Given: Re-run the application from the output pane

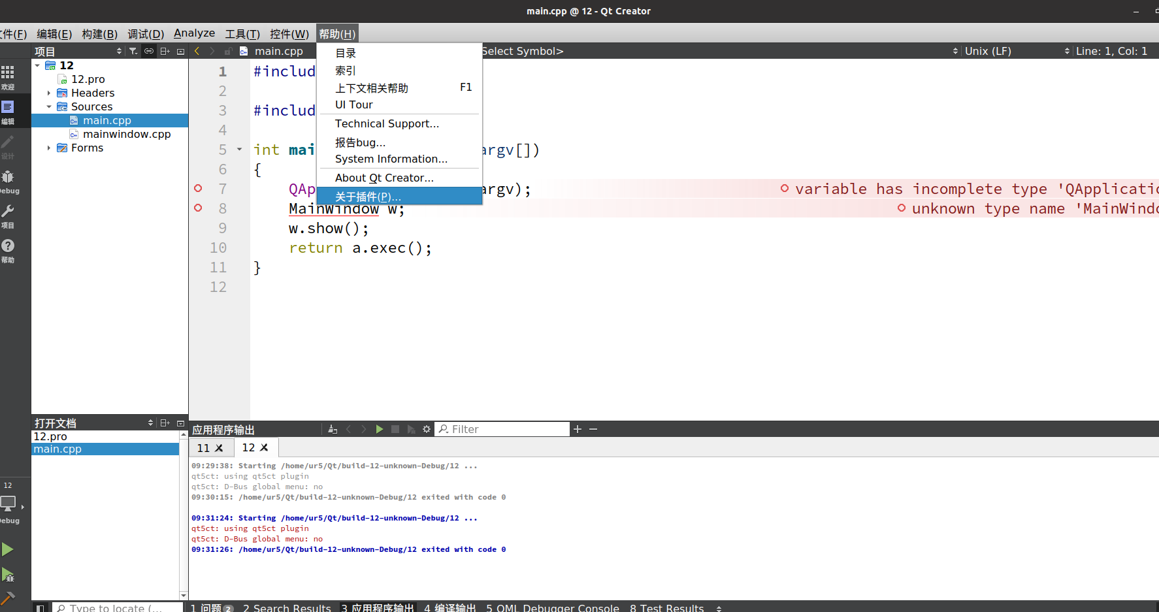Looking at the screenshot, I should tap(380, 429).
